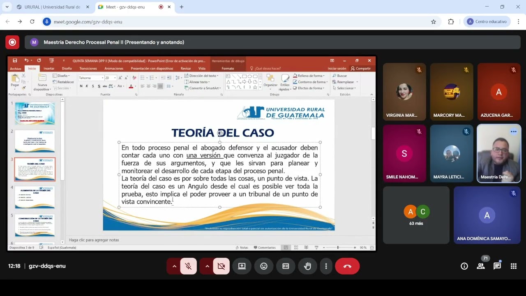Click Buscar in the Edición group
The width and height of the screenshot is (526, 296).
(339, 76)
